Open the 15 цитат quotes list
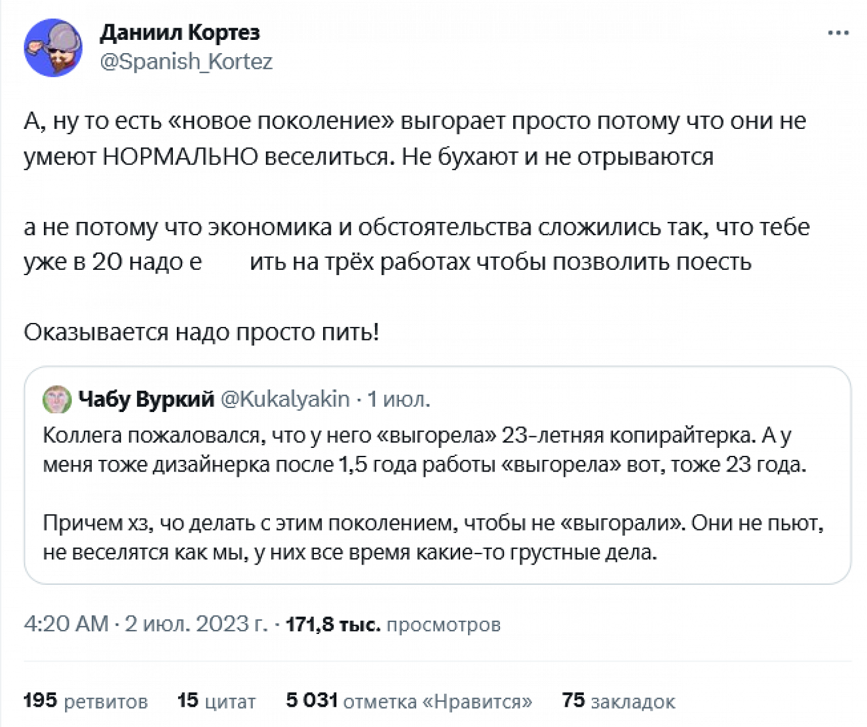The height and width of the screenshot is (727, 867). 216,701
